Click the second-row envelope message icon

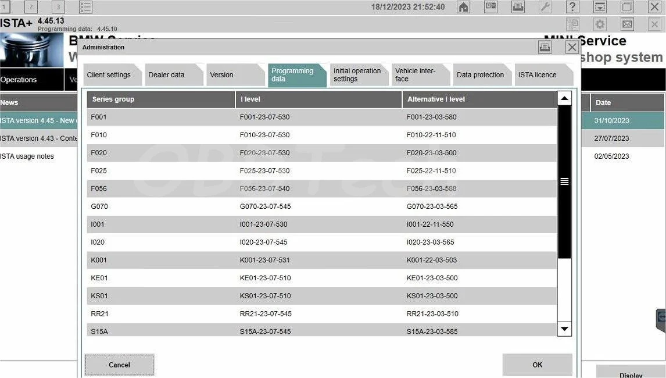tap(627, 24)
